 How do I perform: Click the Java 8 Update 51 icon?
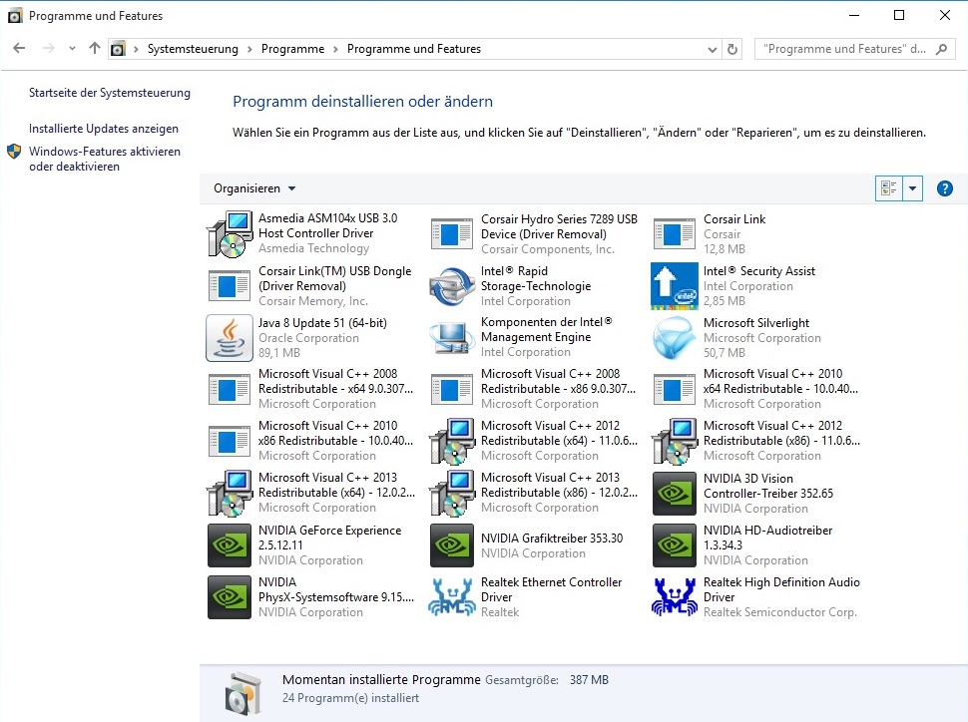230,337
